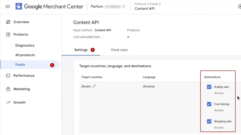The height and width of the screenshot is (135, 241).
Task: Switch to the Feed rules tab
Action: (119, 50)
